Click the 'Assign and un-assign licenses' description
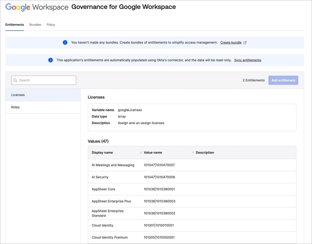The height and width of the screenshot is (244, 312). point(141,123)
